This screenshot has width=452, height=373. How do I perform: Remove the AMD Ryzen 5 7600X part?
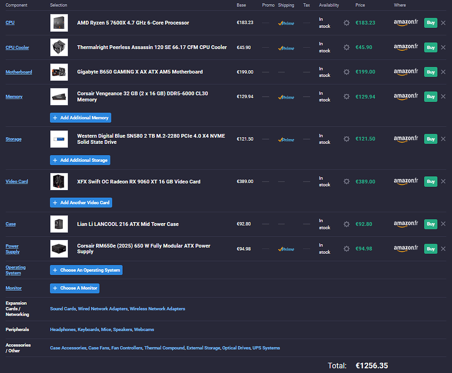point(443,23)
